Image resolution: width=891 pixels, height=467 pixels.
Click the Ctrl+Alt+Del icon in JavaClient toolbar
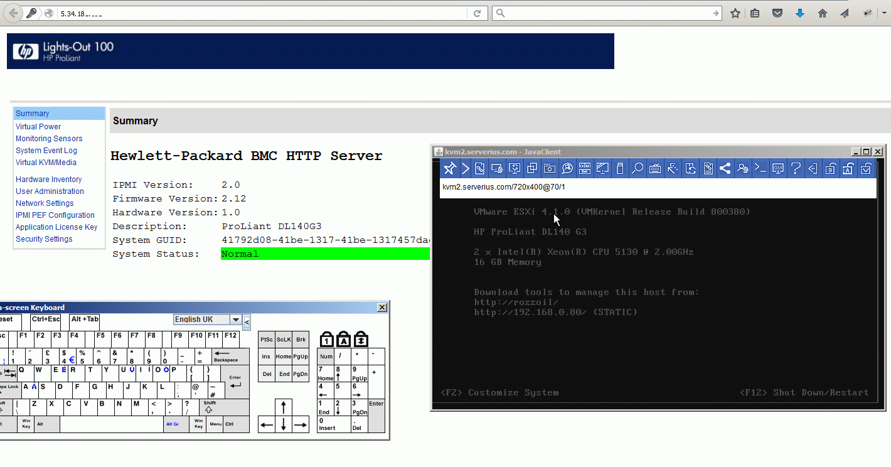coord(584,168)
